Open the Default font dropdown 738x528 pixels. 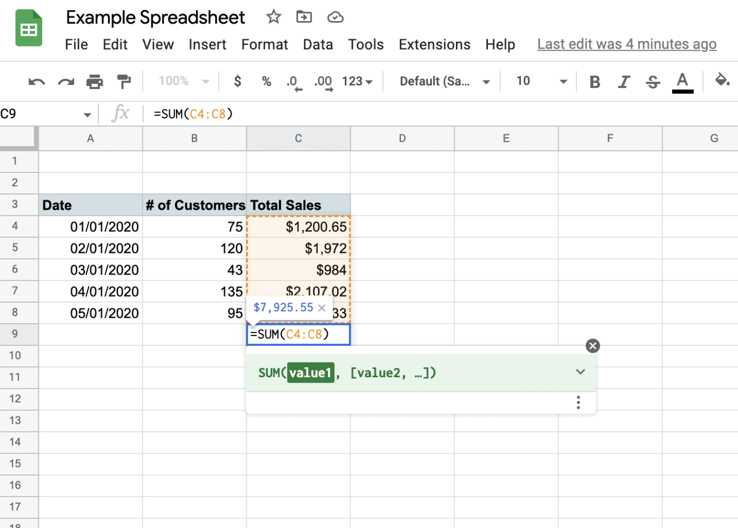click(x=445, y=81)
